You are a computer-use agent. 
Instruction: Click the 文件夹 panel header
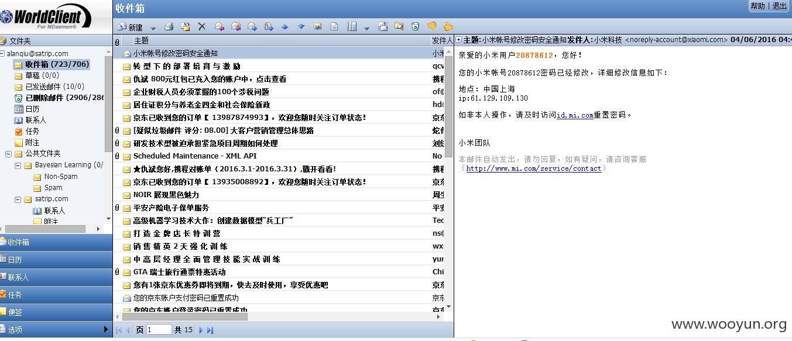tap(56, 41)
